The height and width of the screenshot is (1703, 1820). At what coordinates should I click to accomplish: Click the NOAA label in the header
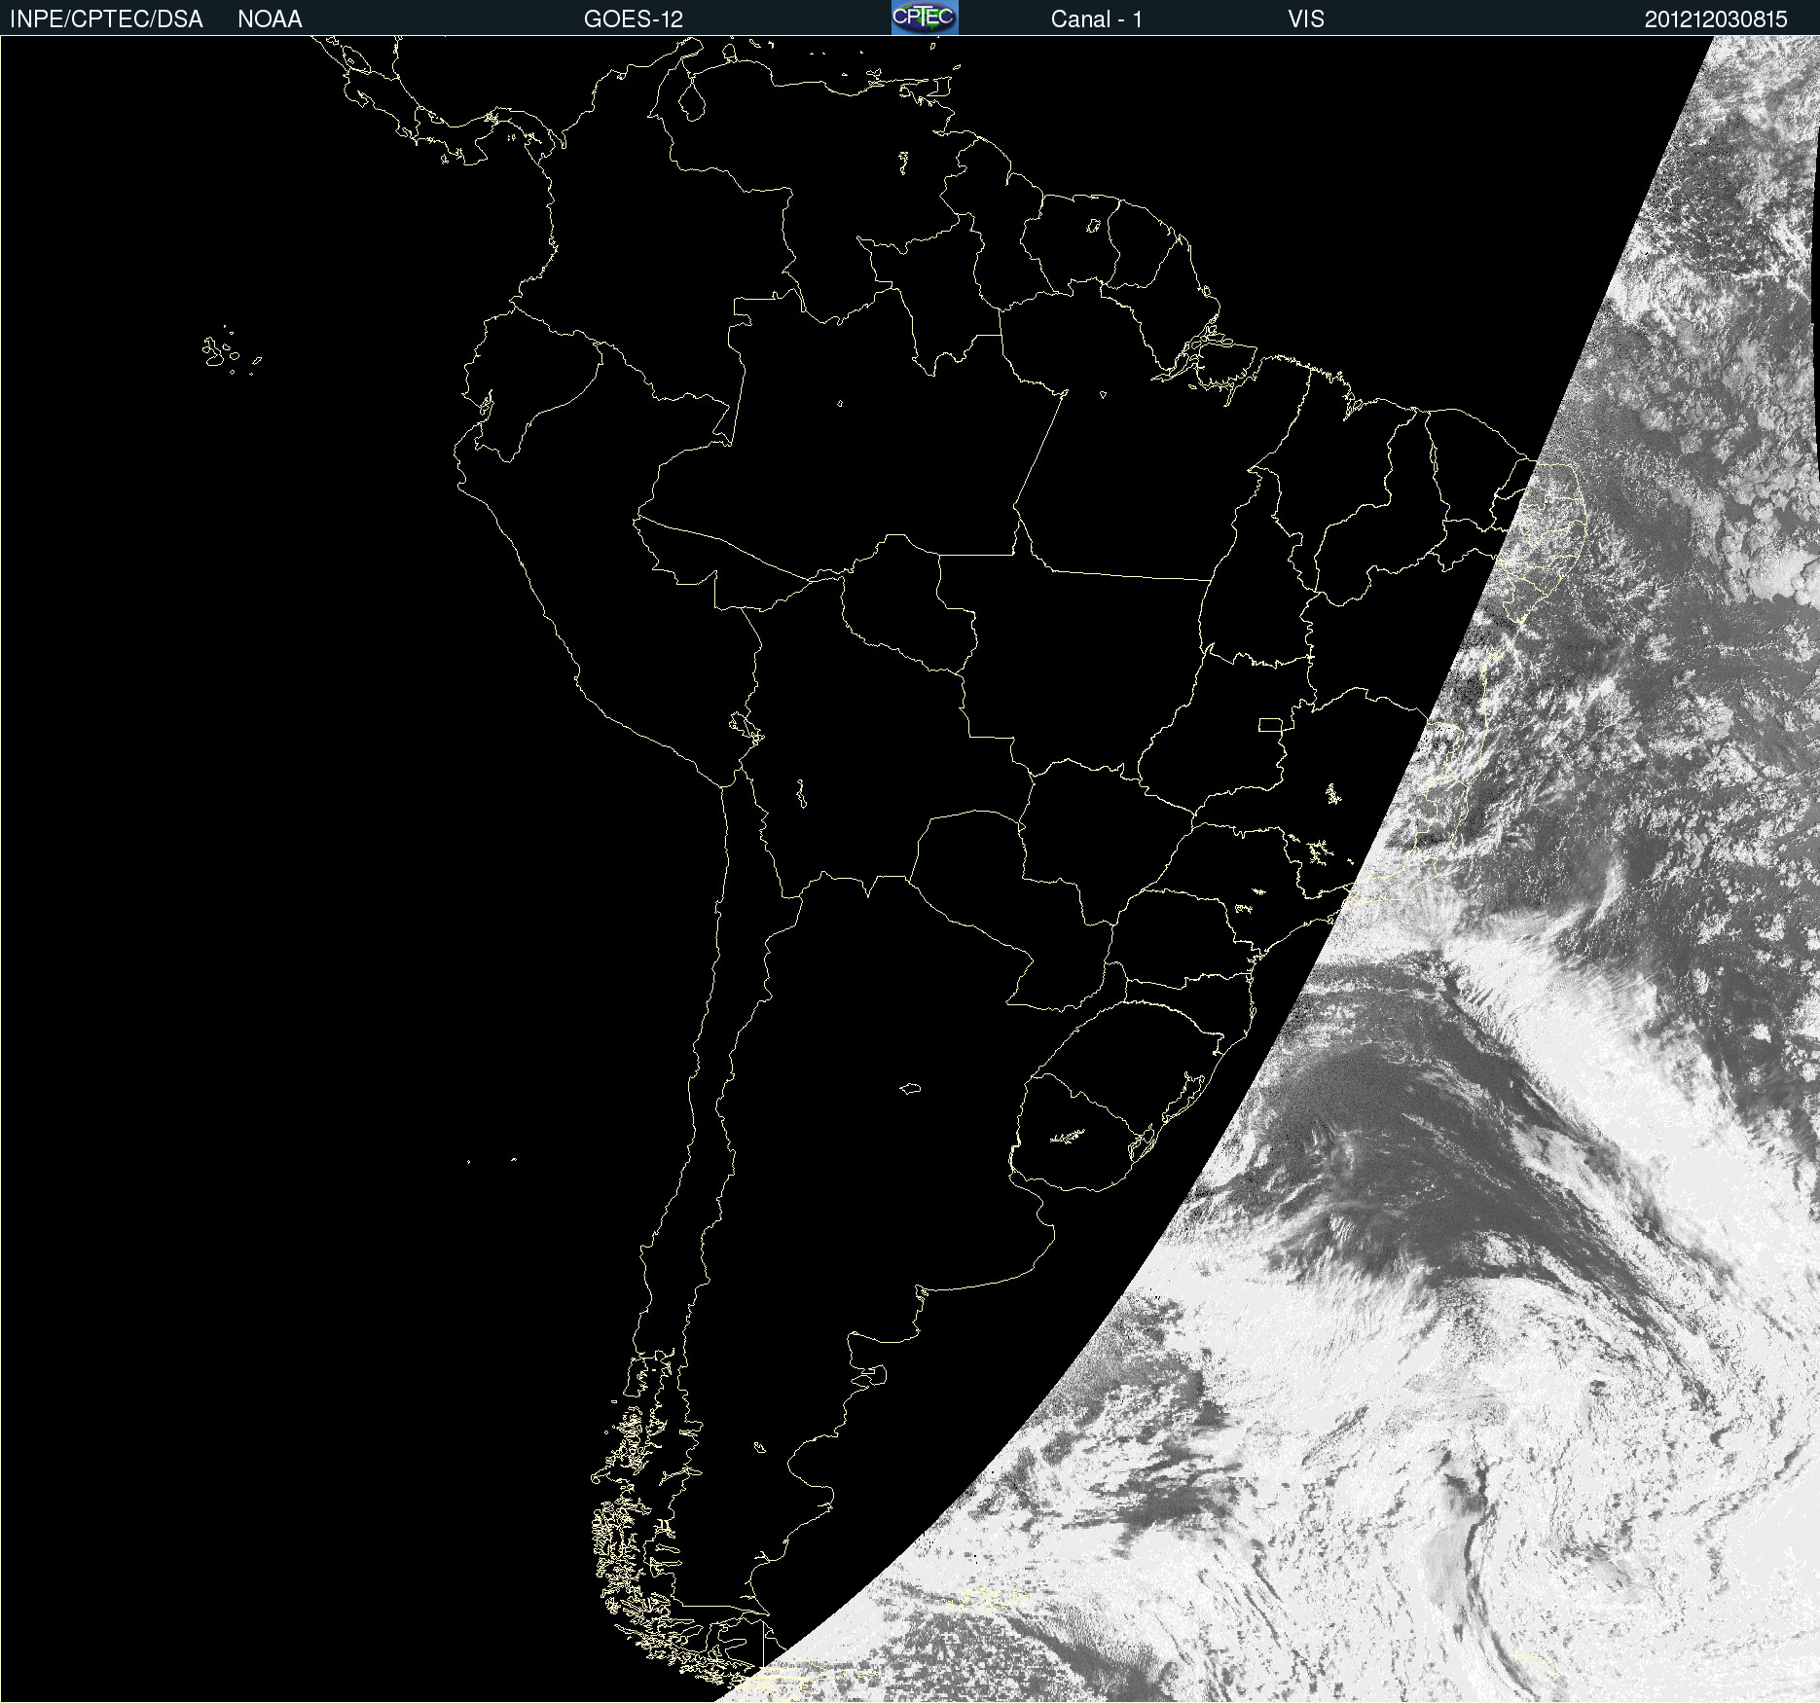[270, 19]
